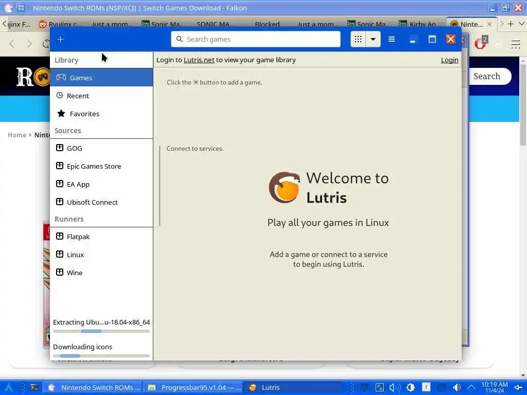
Task: Open the terminal icon in the taskbar
Action: (x=34, y=388)
